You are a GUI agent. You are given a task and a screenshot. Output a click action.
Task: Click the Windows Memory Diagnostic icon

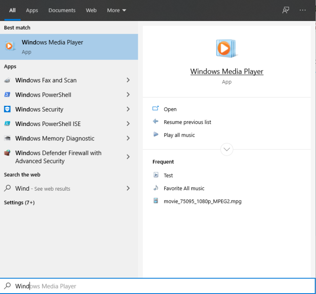[x=7, y=138]
